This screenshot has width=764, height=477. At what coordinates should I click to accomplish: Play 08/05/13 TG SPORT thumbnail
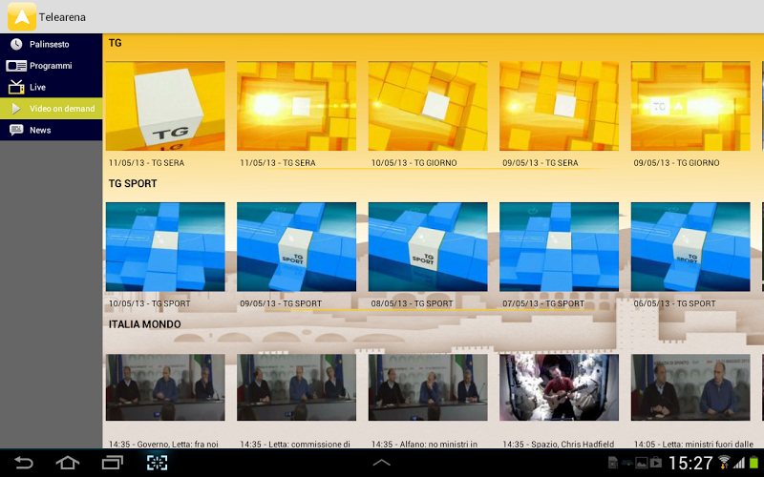point(428,247)
